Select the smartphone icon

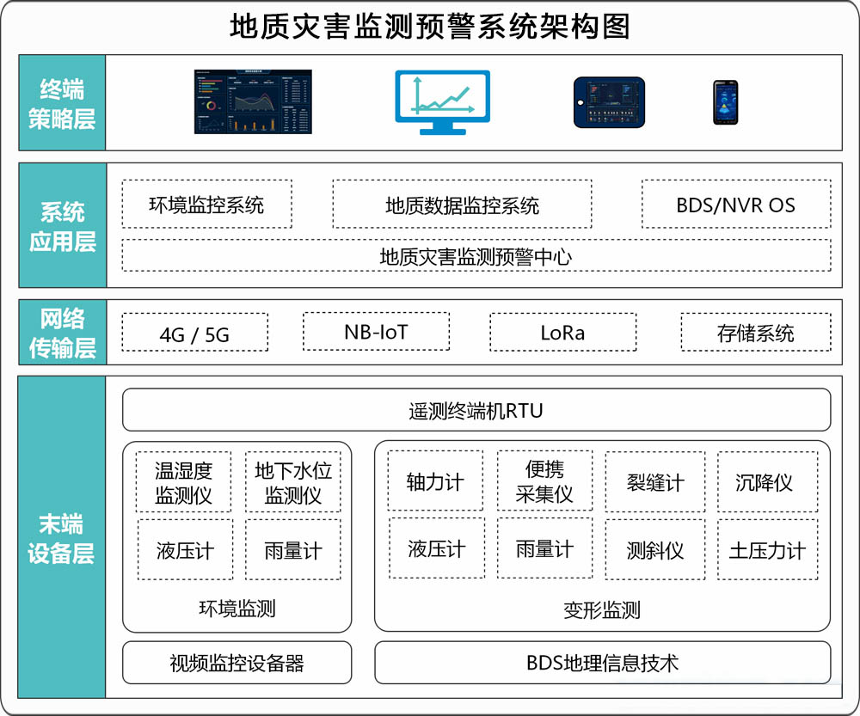[725, 102]
